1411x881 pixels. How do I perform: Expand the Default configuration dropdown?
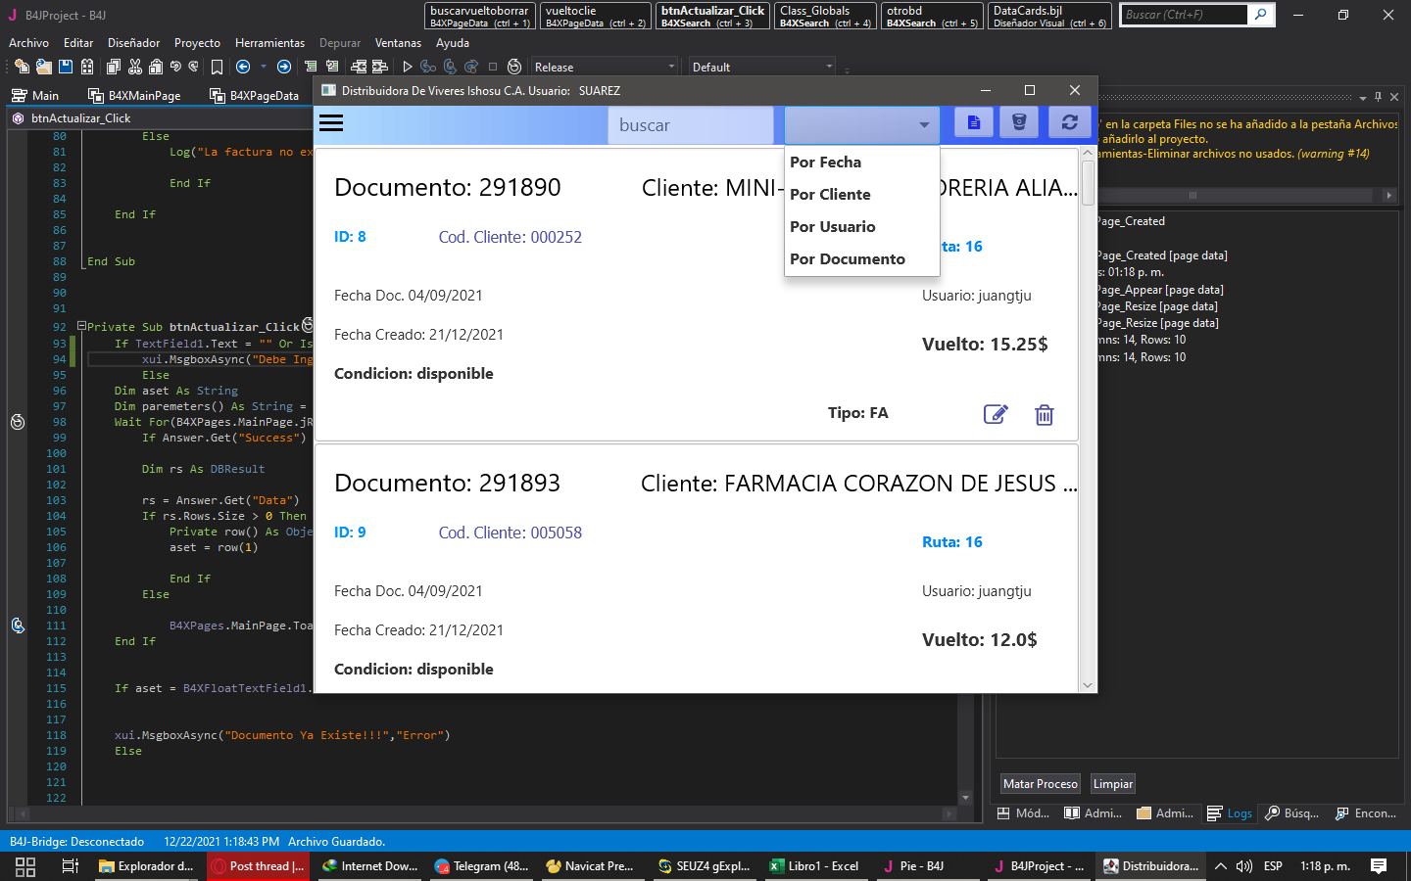click(761, 67)
